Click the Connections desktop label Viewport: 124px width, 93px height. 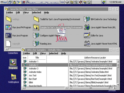(13, 53)
